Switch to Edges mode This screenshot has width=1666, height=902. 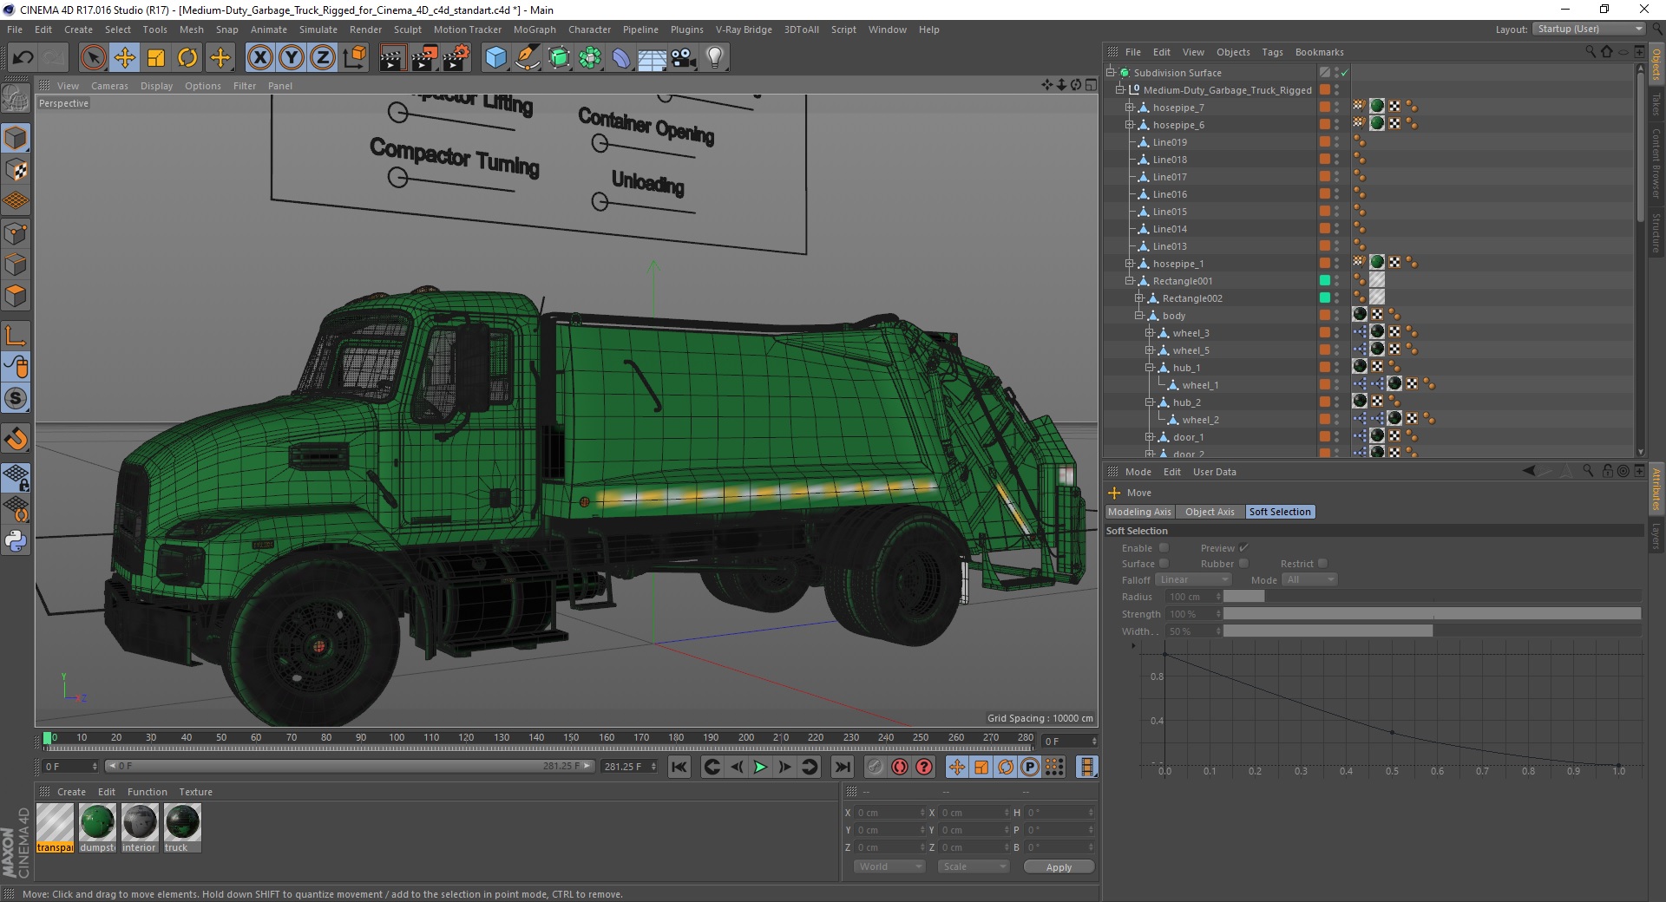[x=16, y=265]
